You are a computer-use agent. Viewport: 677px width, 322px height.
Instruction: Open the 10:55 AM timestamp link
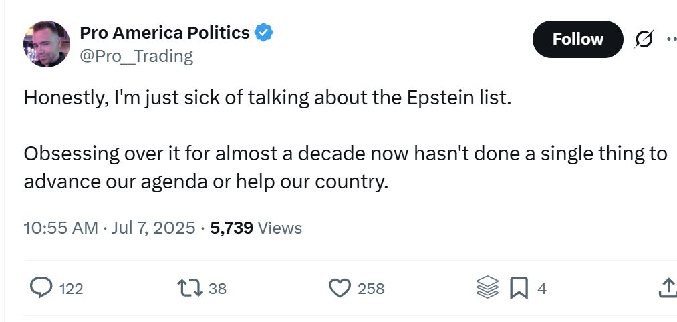[x=61, y=228]
